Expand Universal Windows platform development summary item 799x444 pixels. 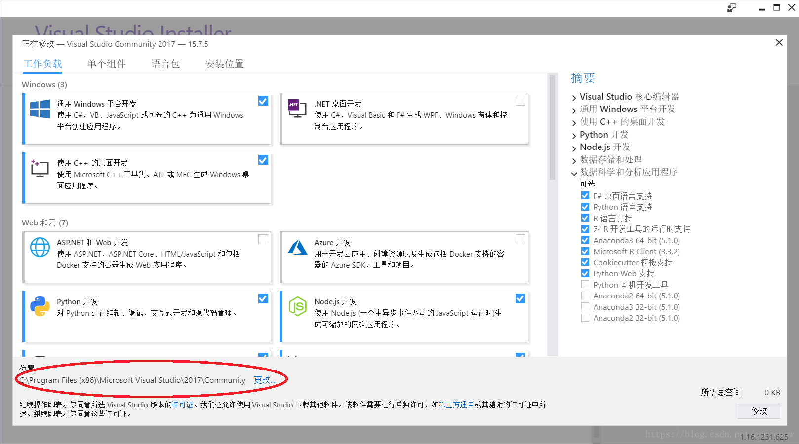[x=574, y=110]
